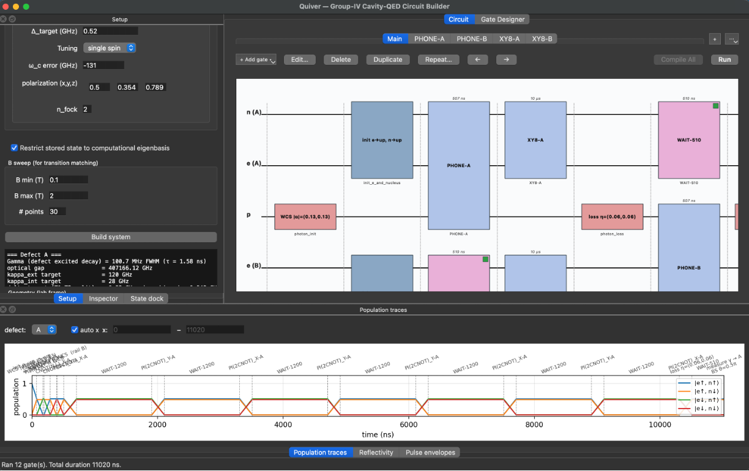Switch to the State dock tab
The height and width of the screenshot is (471, 749).
[147, 299]
